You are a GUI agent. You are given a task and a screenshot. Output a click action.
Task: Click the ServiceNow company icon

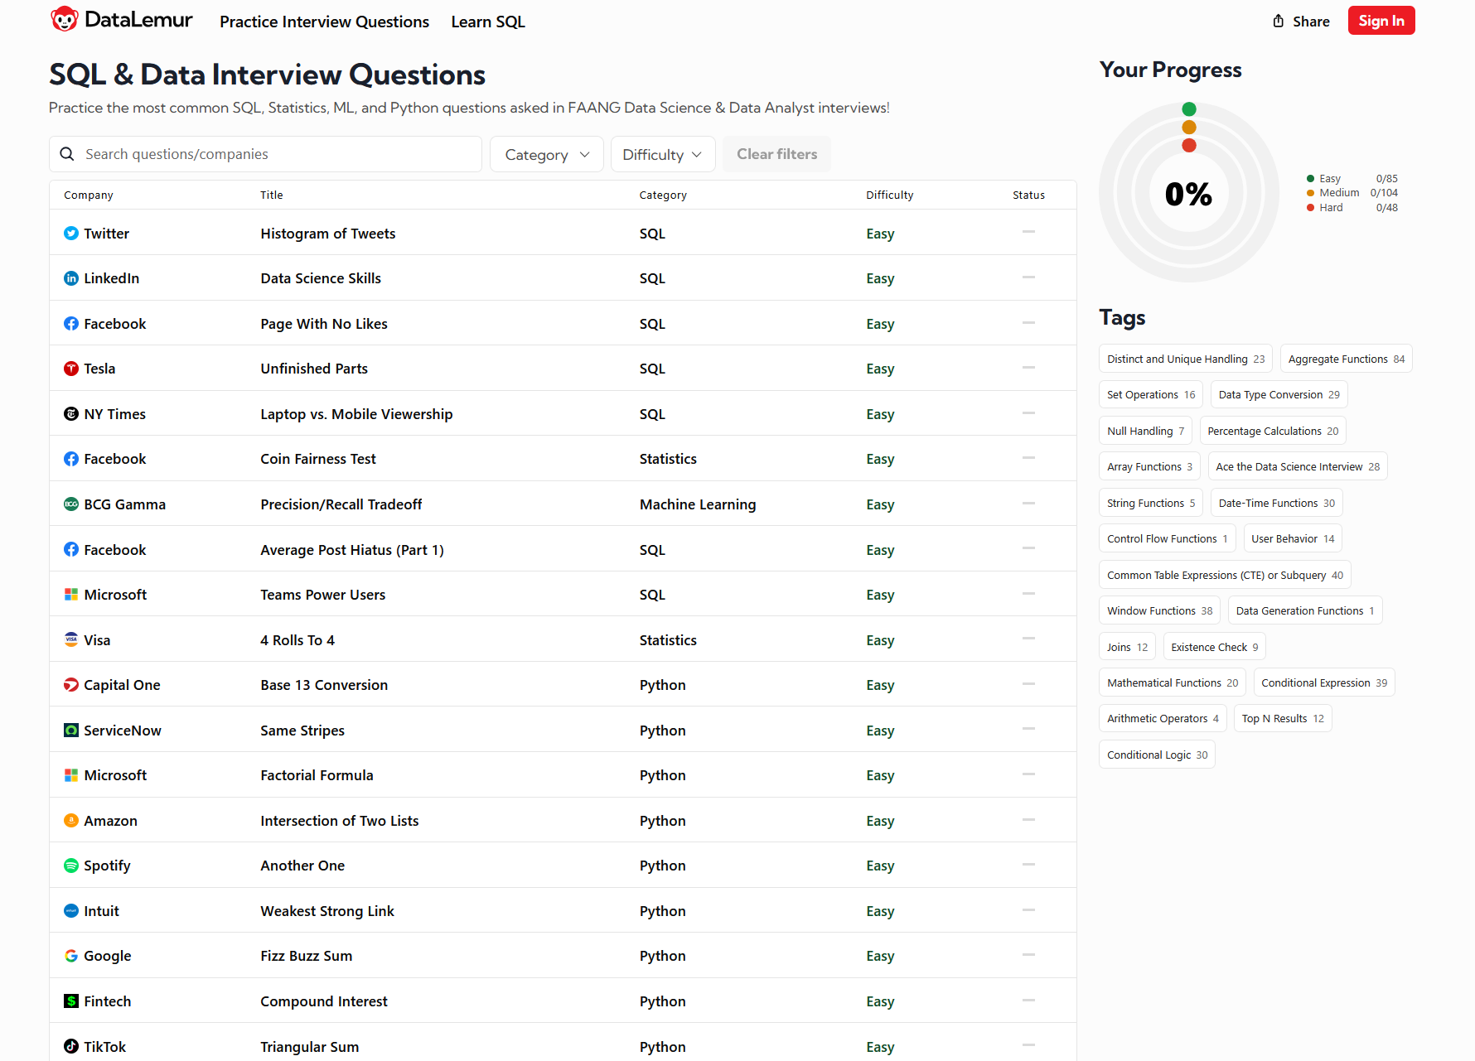click(71, 731)
